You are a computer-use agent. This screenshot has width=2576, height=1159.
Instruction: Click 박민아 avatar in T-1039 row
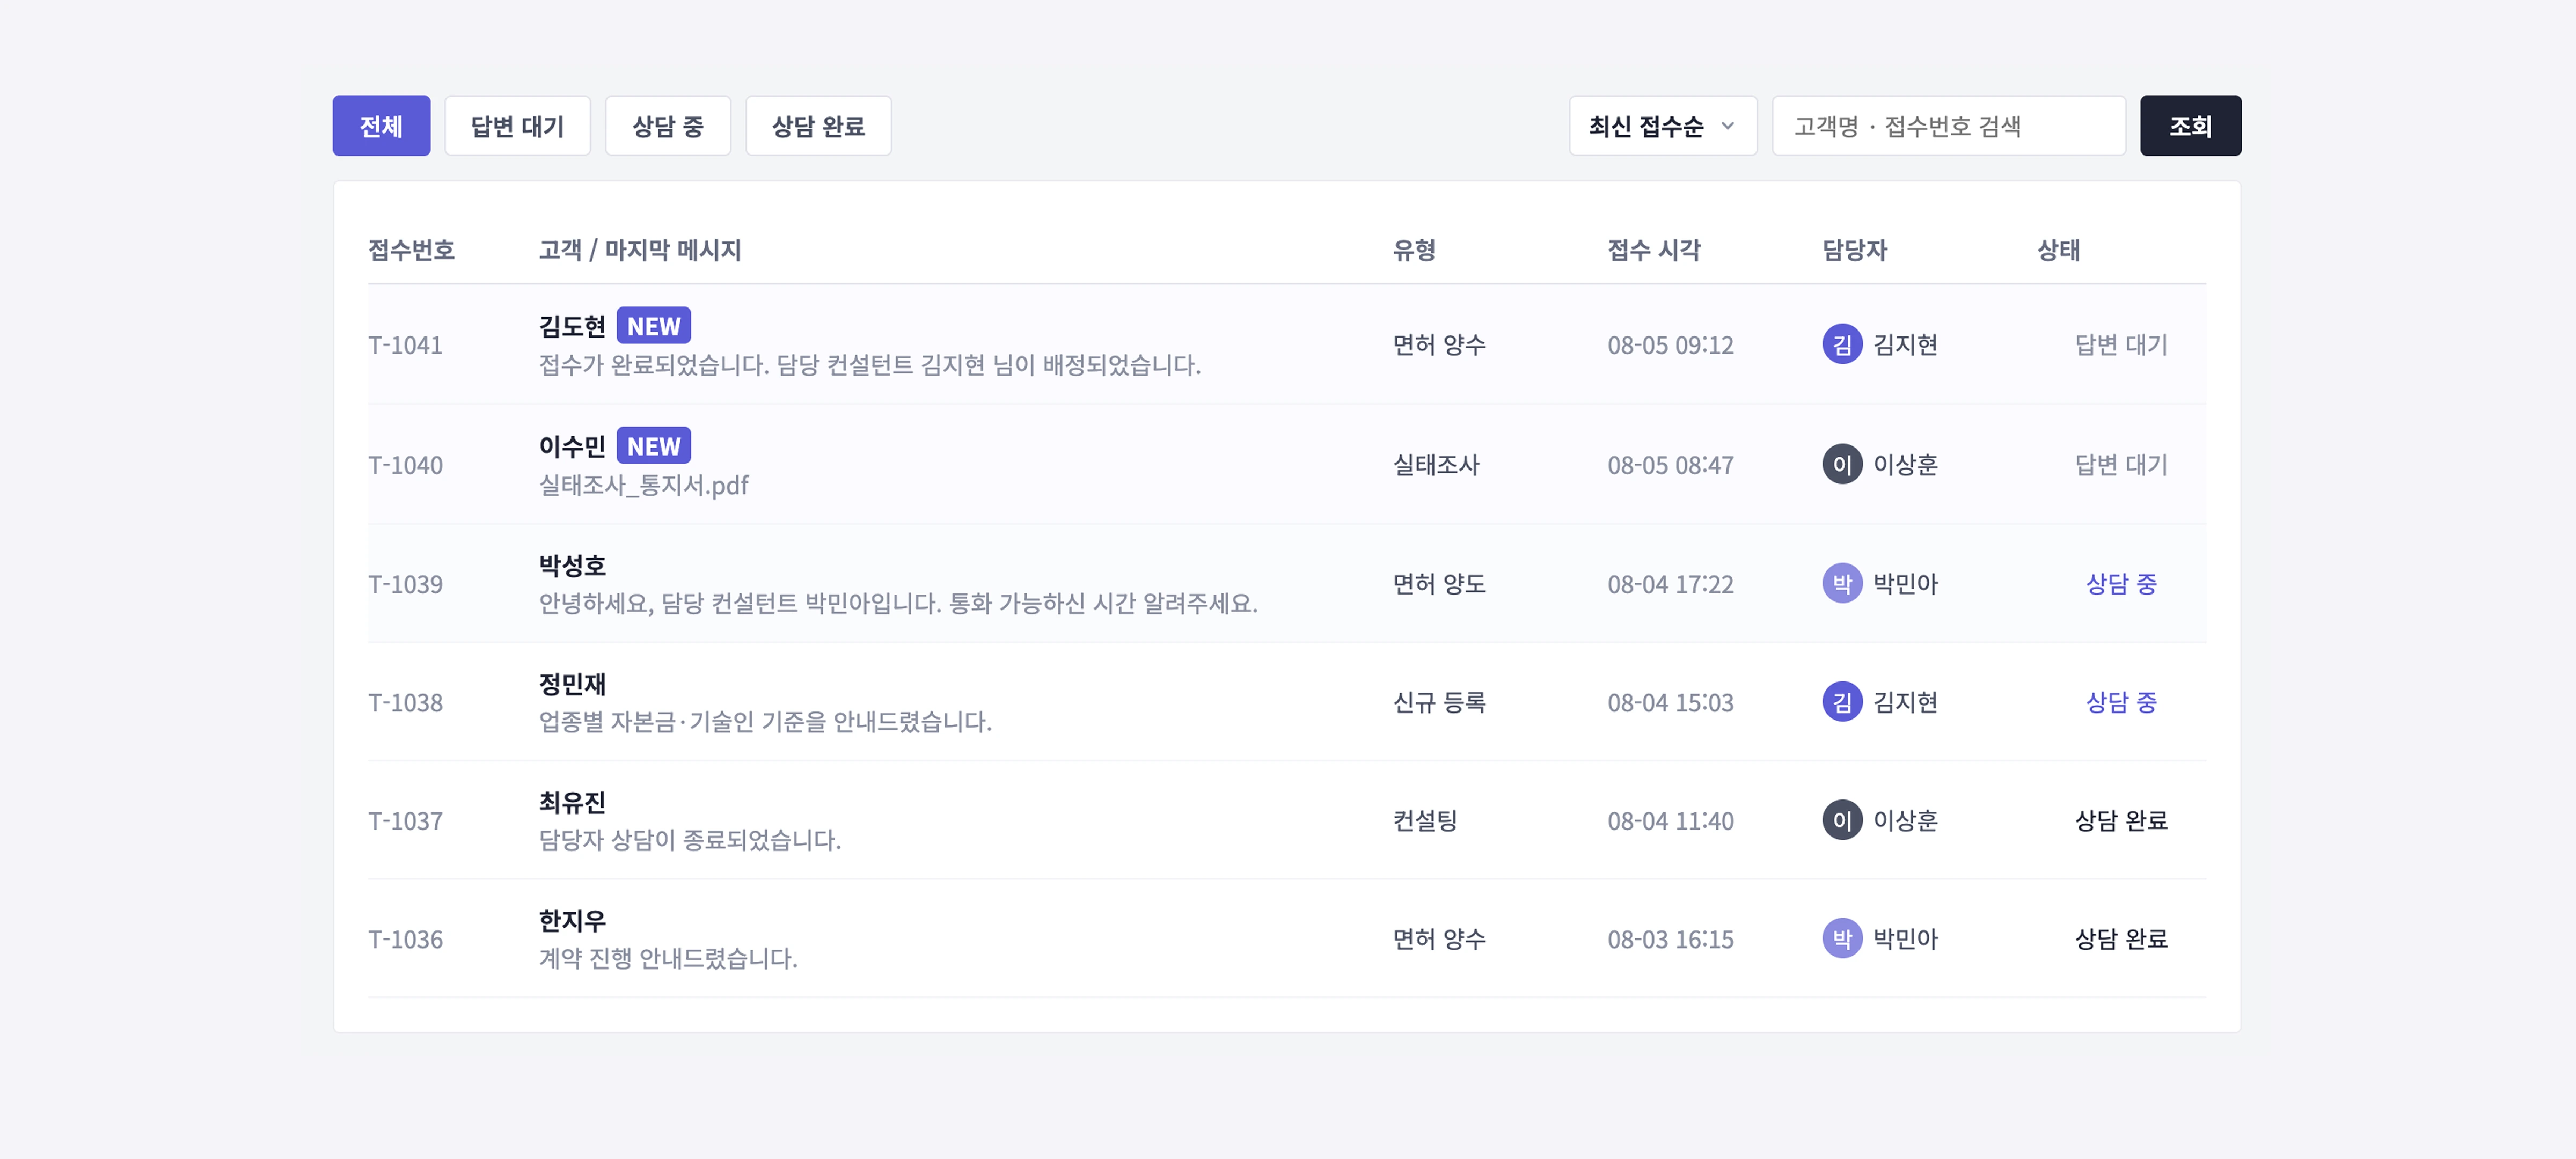1842,583
